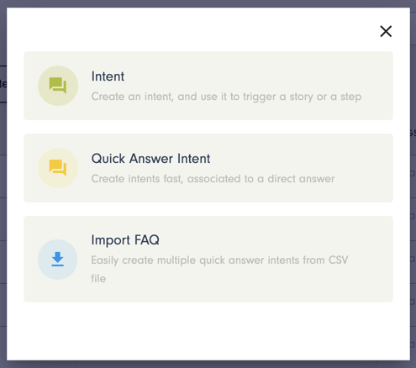Click the "Import FAQ" heading text
Screen dimensions: 416x368
pos(125,240)
